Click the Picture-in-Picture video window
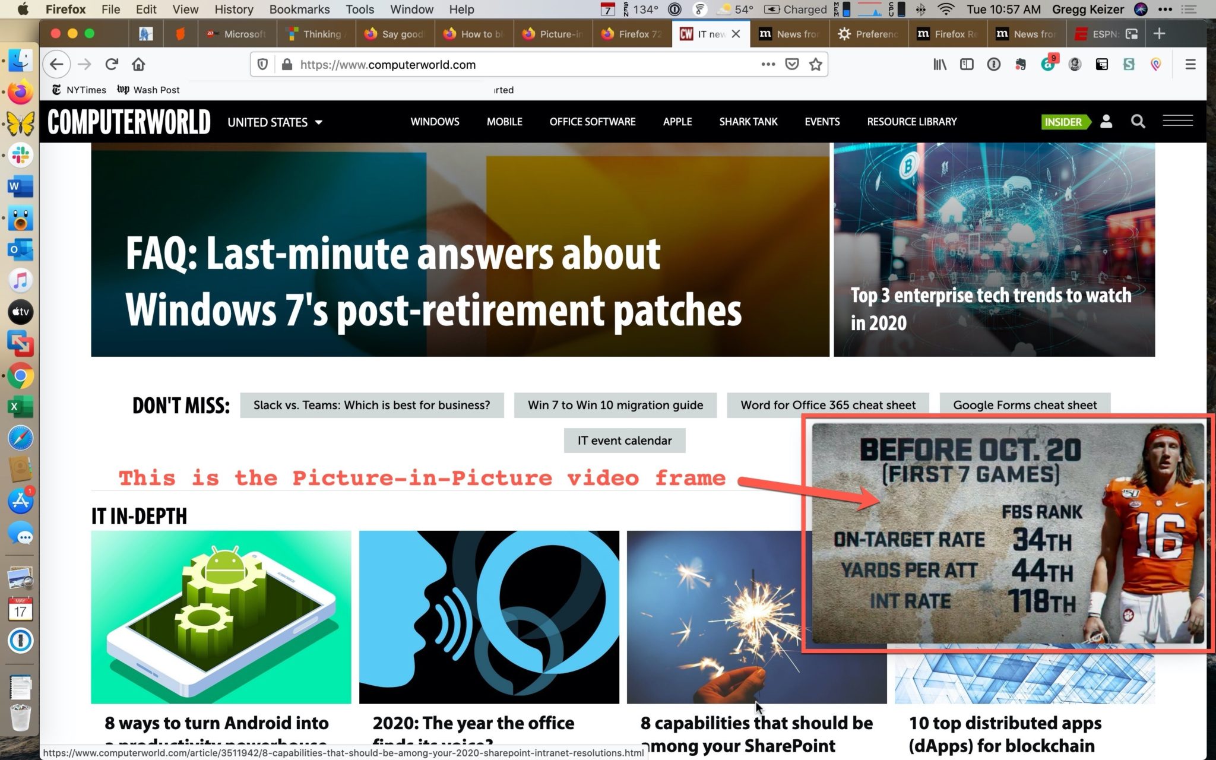 click(x=1008, y=533)
